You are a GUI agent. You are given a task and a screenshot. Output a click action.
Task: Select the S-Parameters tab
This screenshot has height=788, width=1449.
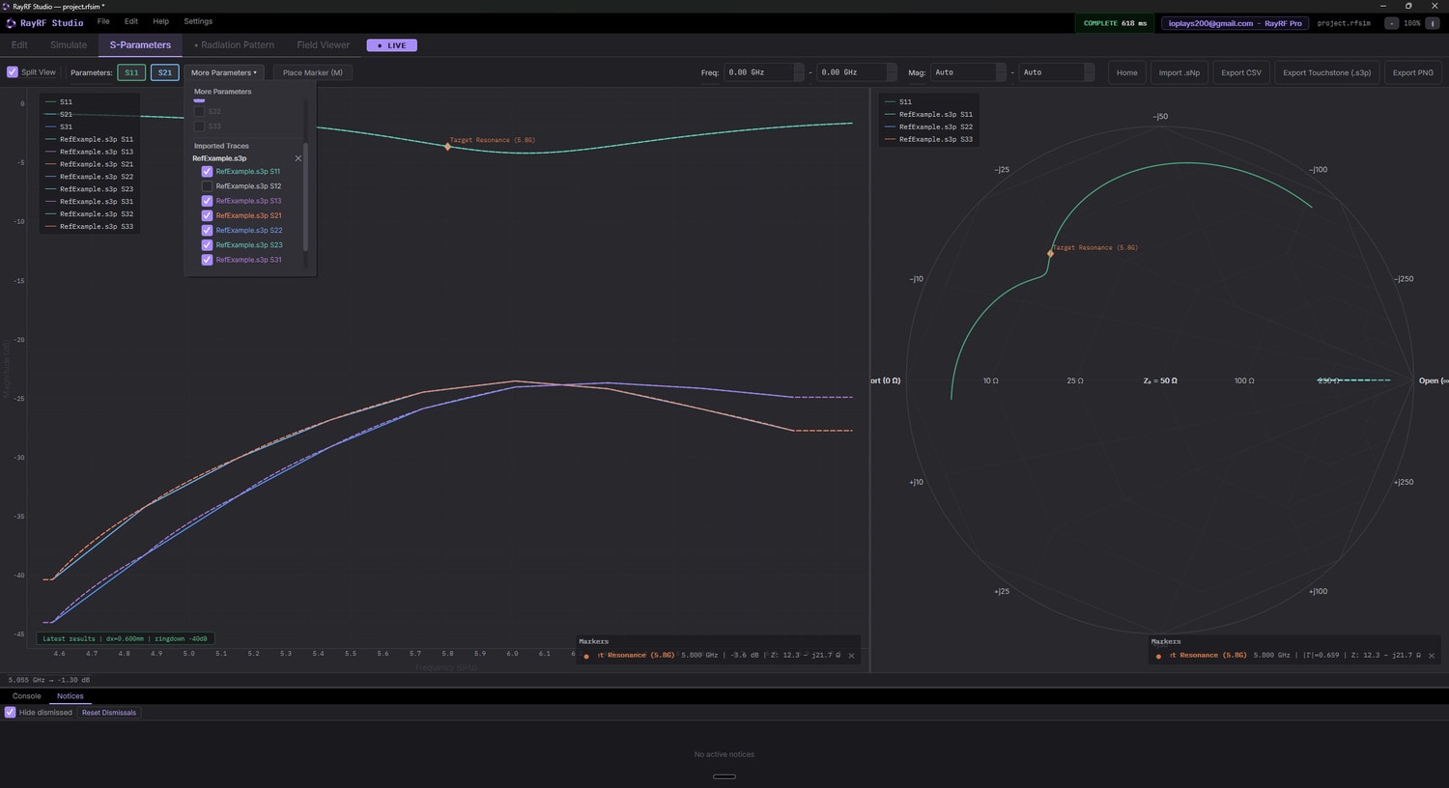tap(140, 45)
